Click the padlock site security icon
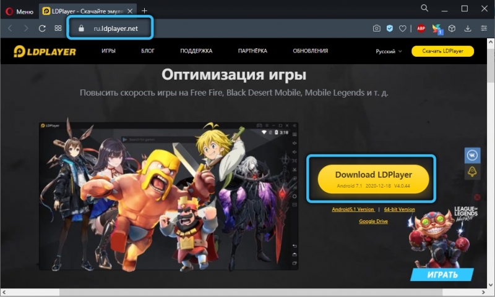Screen dimensions: 495x297 81,28
